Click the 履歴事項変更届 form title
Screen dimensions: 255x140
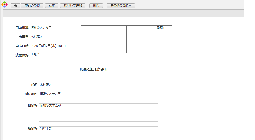click(94, 69)
